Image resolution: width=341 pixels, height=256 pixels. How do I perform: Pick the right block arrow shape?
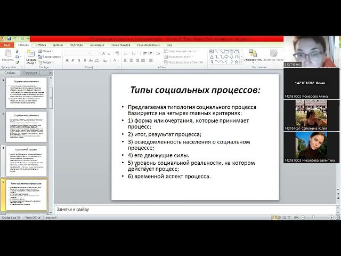click(226, 57)
